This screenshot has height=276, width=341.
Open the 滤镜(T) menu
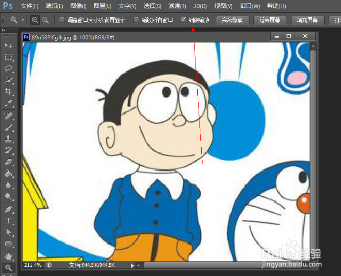coord(177,6)
